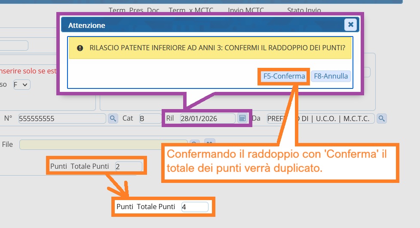The height and width of the screenshot is (228, 420).
Task: Cancel the dialog with F8-Annulla
Action: 330,76
